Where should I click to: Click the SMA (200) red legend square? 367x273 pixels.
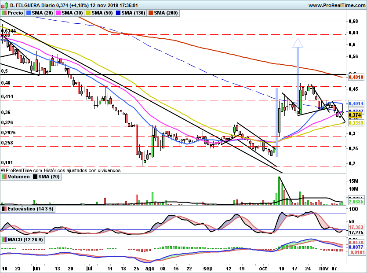[x=151, y=13]
